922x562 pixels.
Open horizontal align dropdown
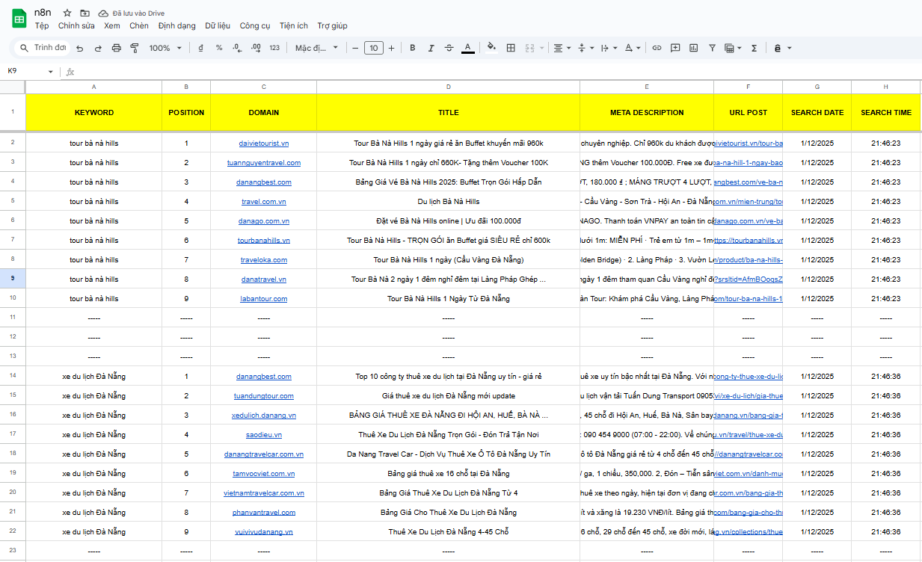pos(561,48)
